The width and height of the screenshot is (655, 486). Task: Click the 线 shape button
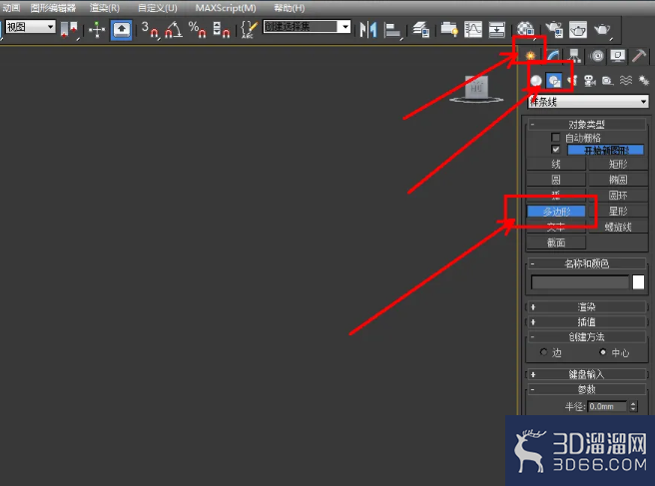coord(556,164)
